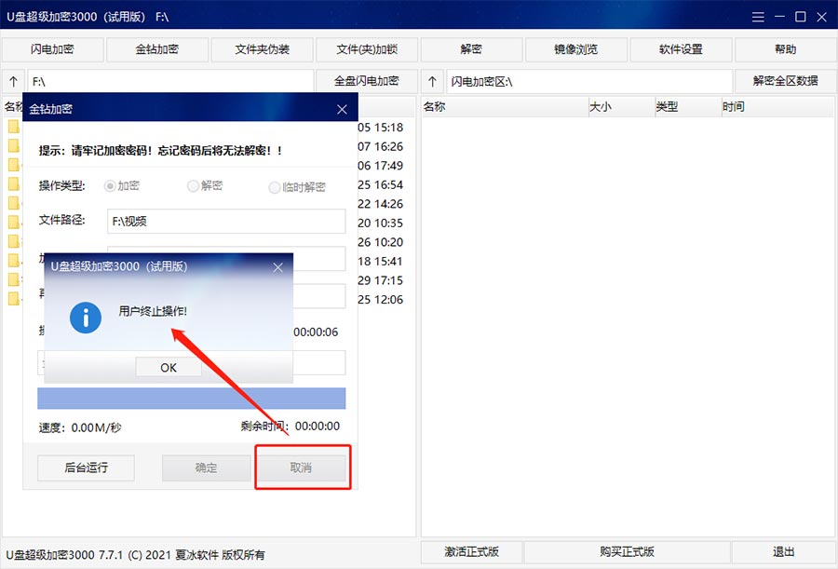
Task: Sort right pane by 类型 column
Action: [x=688, y=107]
